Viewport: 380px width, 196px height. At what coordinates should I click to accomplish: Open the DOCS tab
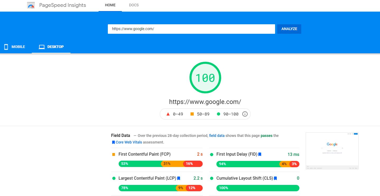click(x=134, y=6)
